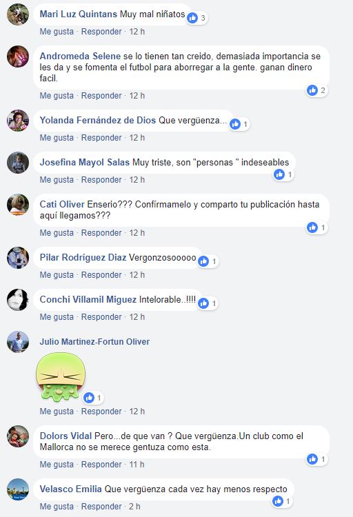The height and width of the screenshot is (517, 353).
Task: Click the like reaction icon on Cati Oliver's comment
Action: [x=312, y=227]
